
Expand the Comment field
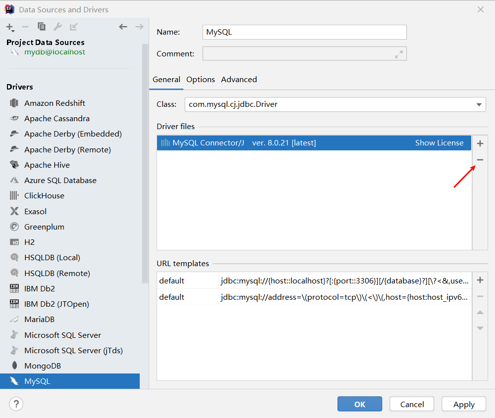tap(399, 54)
